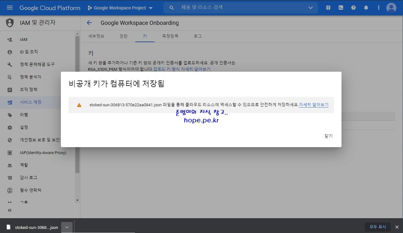Open 정책 문제해결 도구 sidebar item
Image resolution: width=403 pixels, height=233 pixels.
click(38, 64)
